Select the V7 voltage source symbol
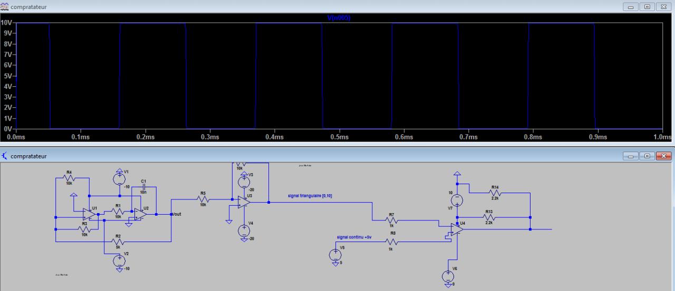 457,200
